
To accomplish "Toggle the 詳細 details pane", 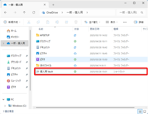I will click(x=139, y=22).
